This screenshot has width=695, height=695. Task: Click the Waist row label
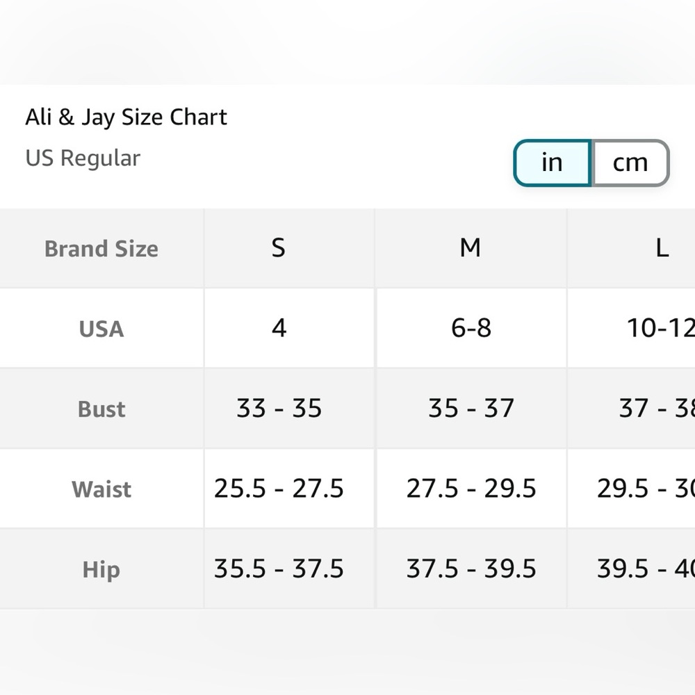click(101, 489)
